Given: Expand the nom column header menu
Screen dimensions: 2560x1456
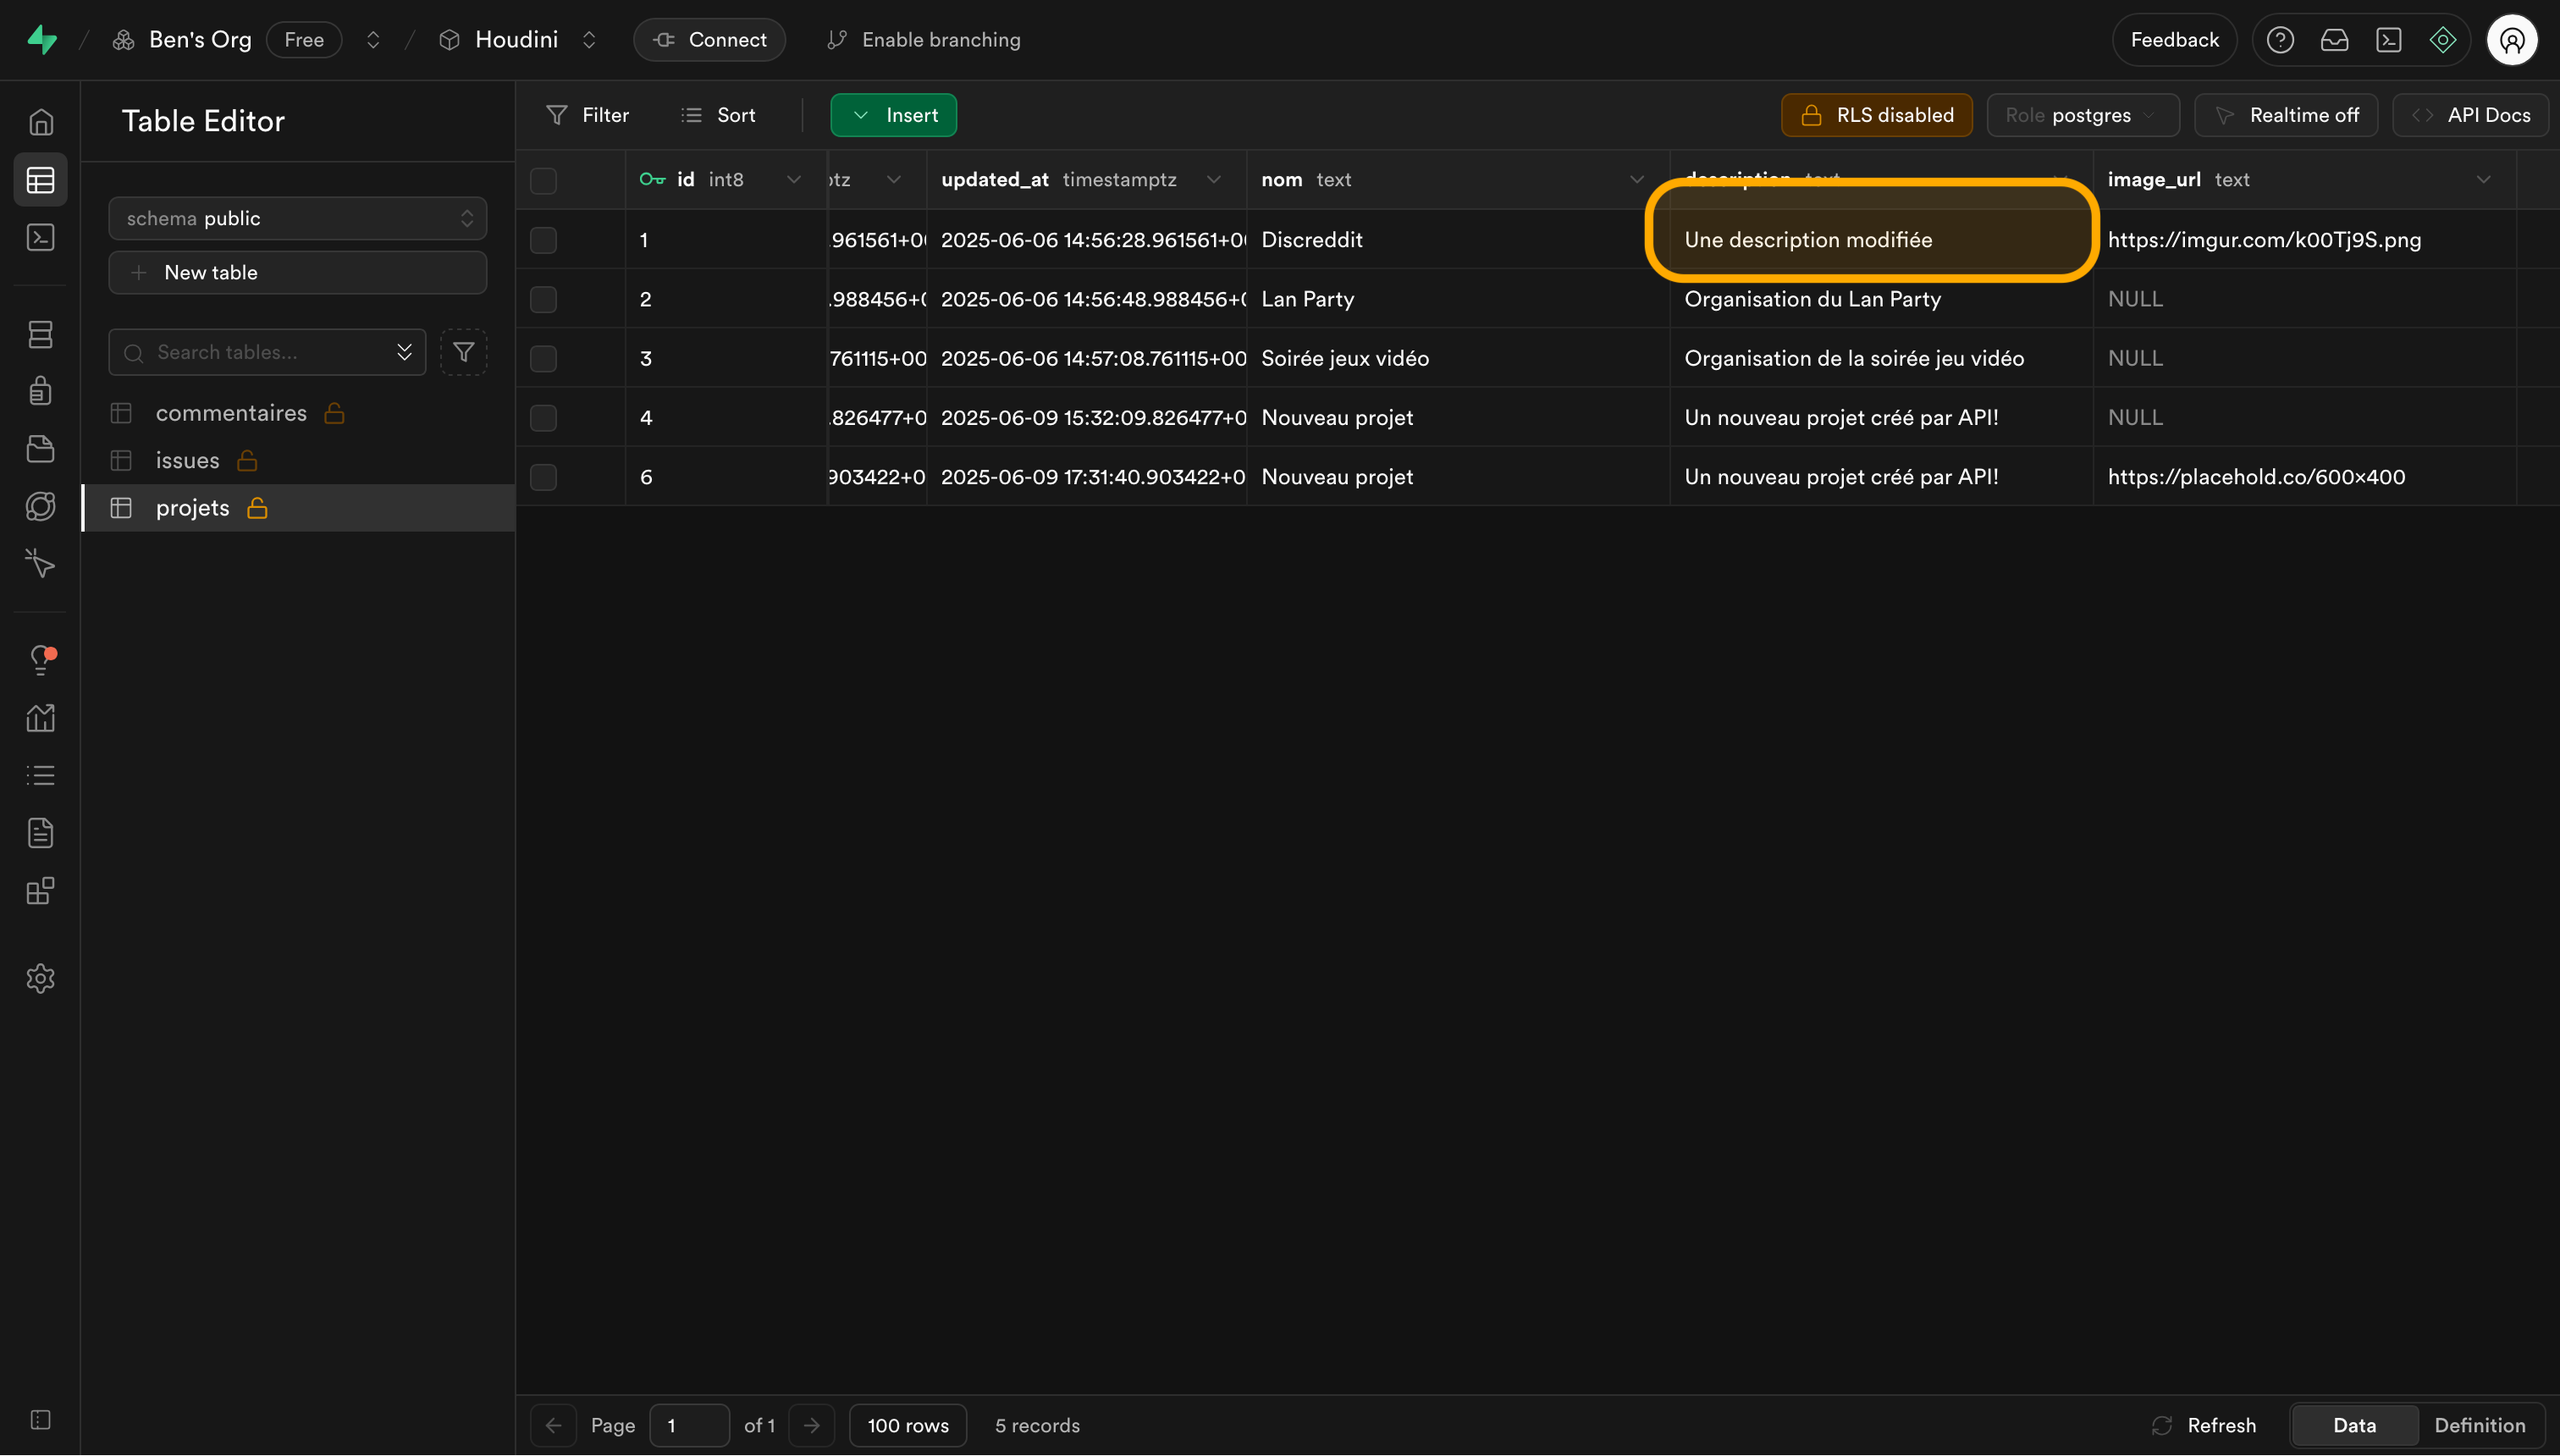Looking at the screenshot, I should [x=1637, y=180].
